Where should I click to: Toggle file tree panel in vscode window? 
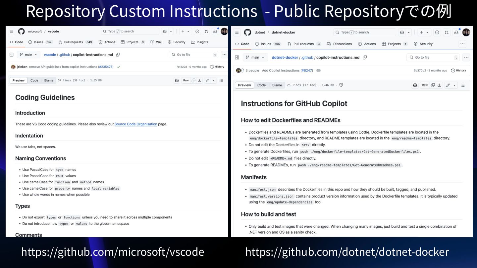pos(12,55)
